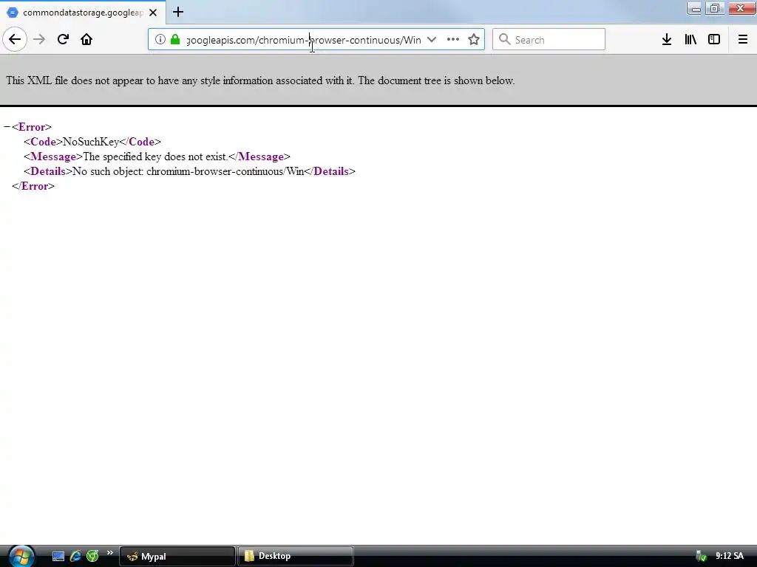Click the NoSuchKey code text

point(91,142)
